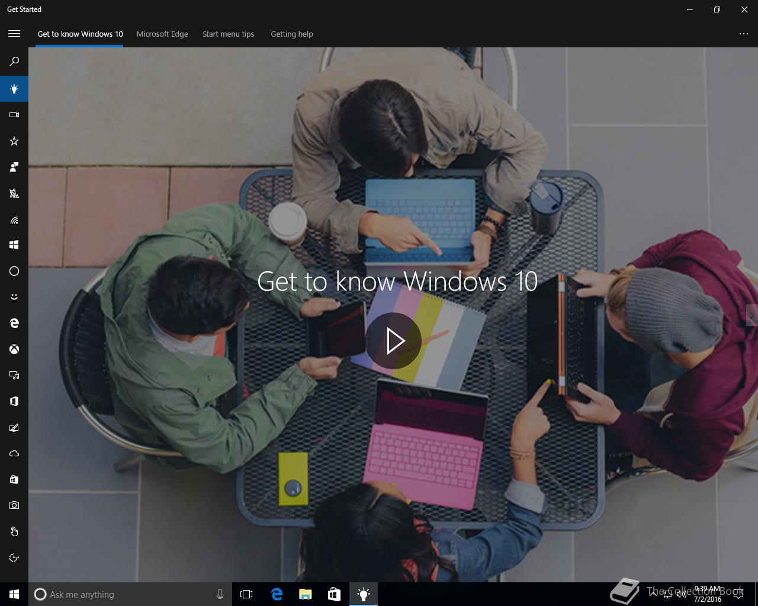
Task: Click the Cortana microphone icon
Action: coord(220,594)
